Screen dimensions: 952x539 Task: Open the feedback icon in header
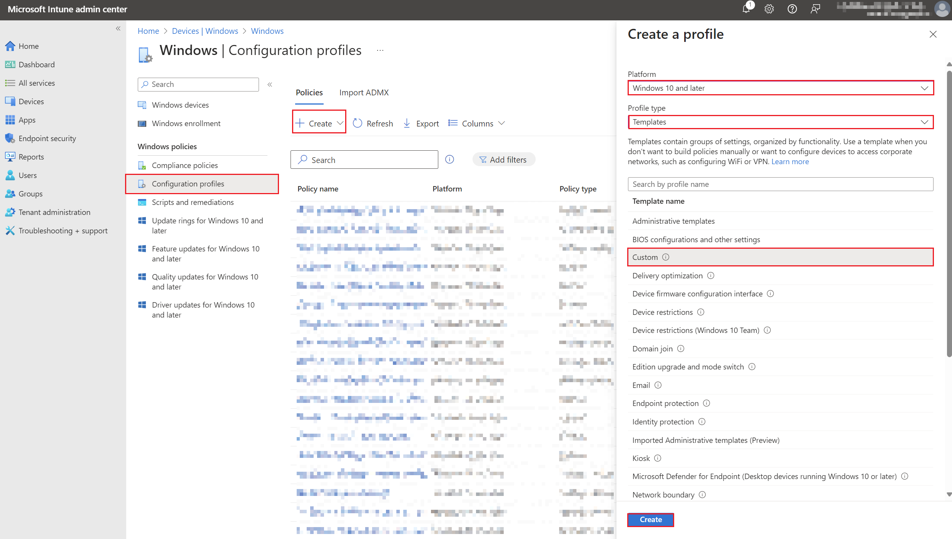click(x=815, y=9)
